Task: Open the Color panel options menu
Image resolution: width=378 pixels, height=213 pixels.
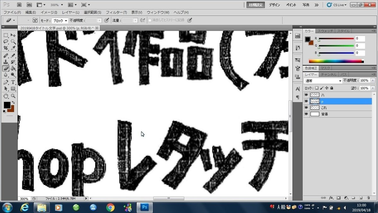Action: point(374,31)
